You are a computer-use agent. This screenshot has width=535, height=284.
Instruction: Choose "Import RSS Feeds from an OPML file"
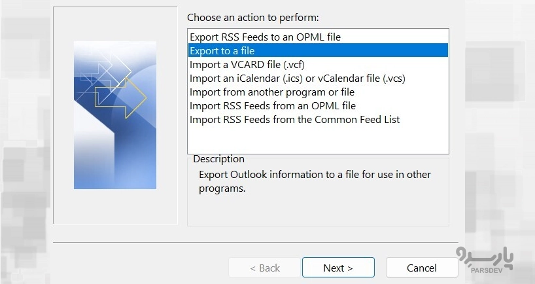273,106
